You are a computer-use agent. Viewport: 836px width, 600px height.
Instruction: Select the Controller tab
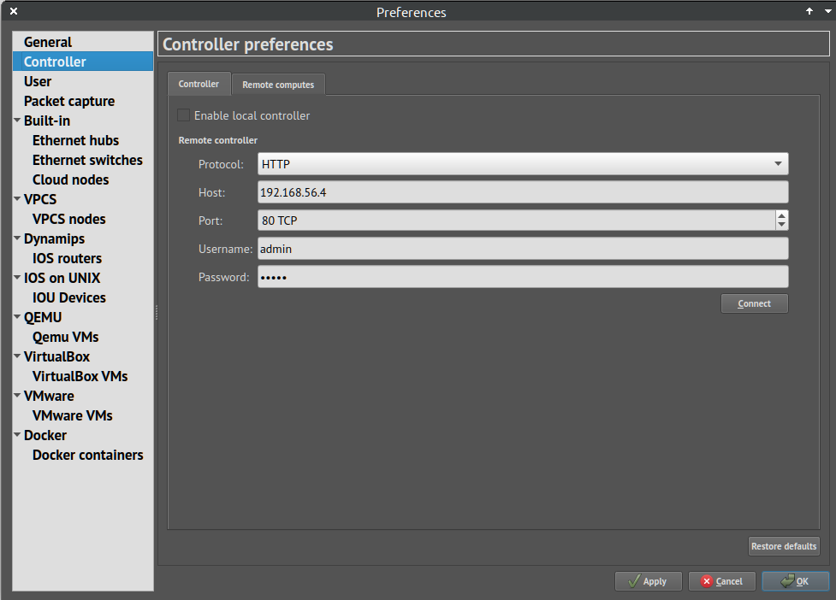(199, 84)
